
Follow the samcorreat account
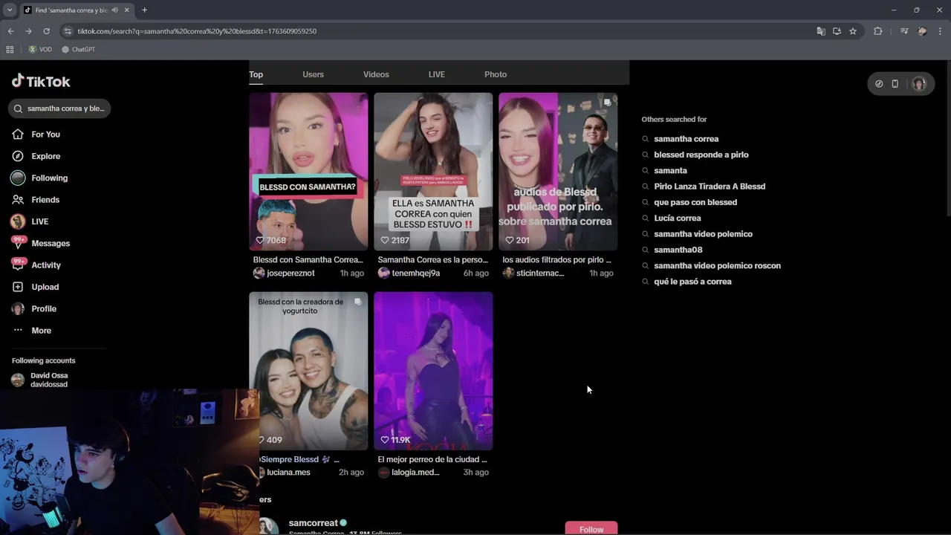[591, 528]
